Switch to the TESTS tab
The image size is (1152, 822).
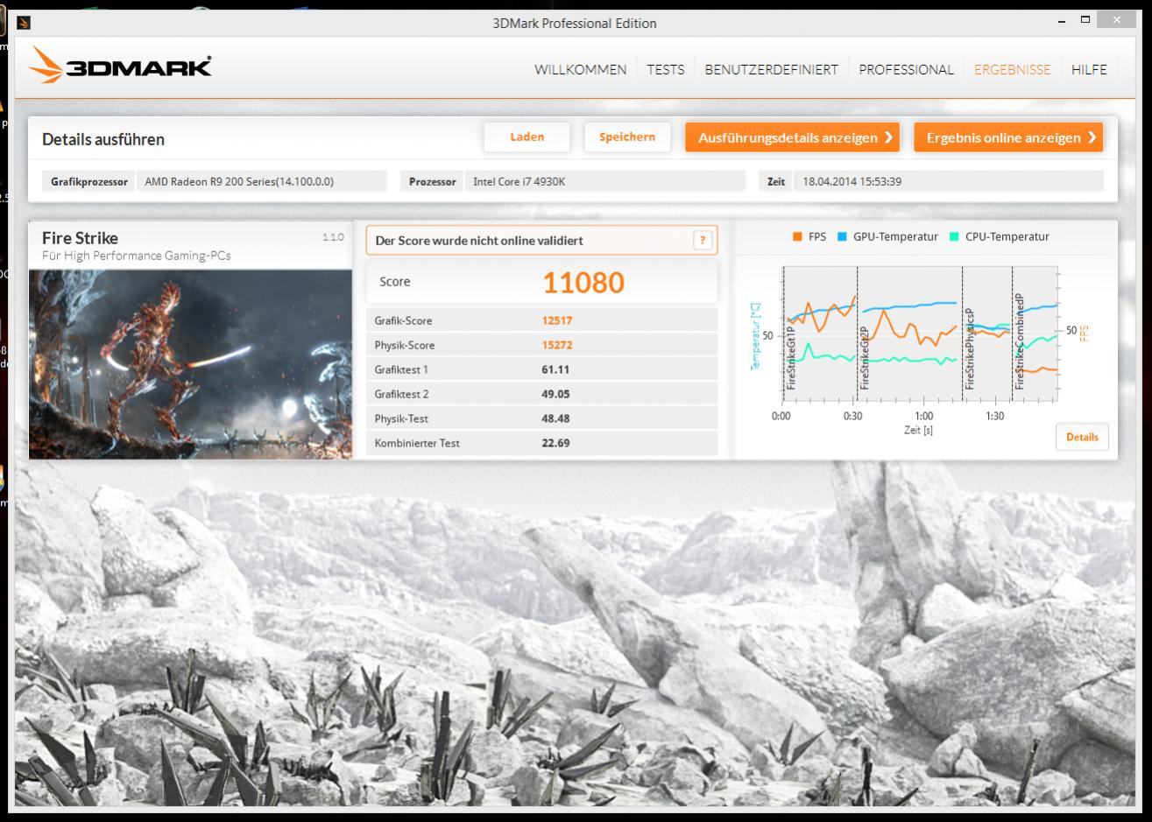pyautogui.click(x=666, y=70)
